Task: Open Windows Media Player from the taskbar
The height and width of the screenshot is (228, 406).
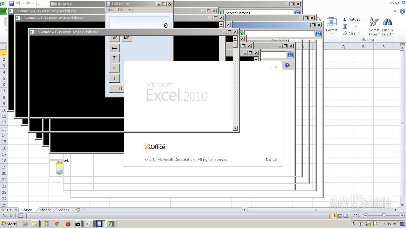Action: (x=47, y=224)
